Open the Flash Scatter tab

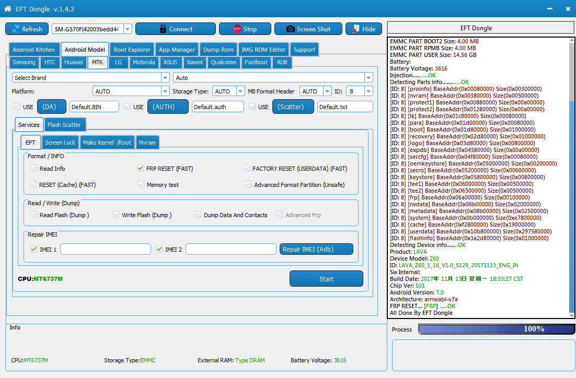pyautogui.click(x=64, y=125)
